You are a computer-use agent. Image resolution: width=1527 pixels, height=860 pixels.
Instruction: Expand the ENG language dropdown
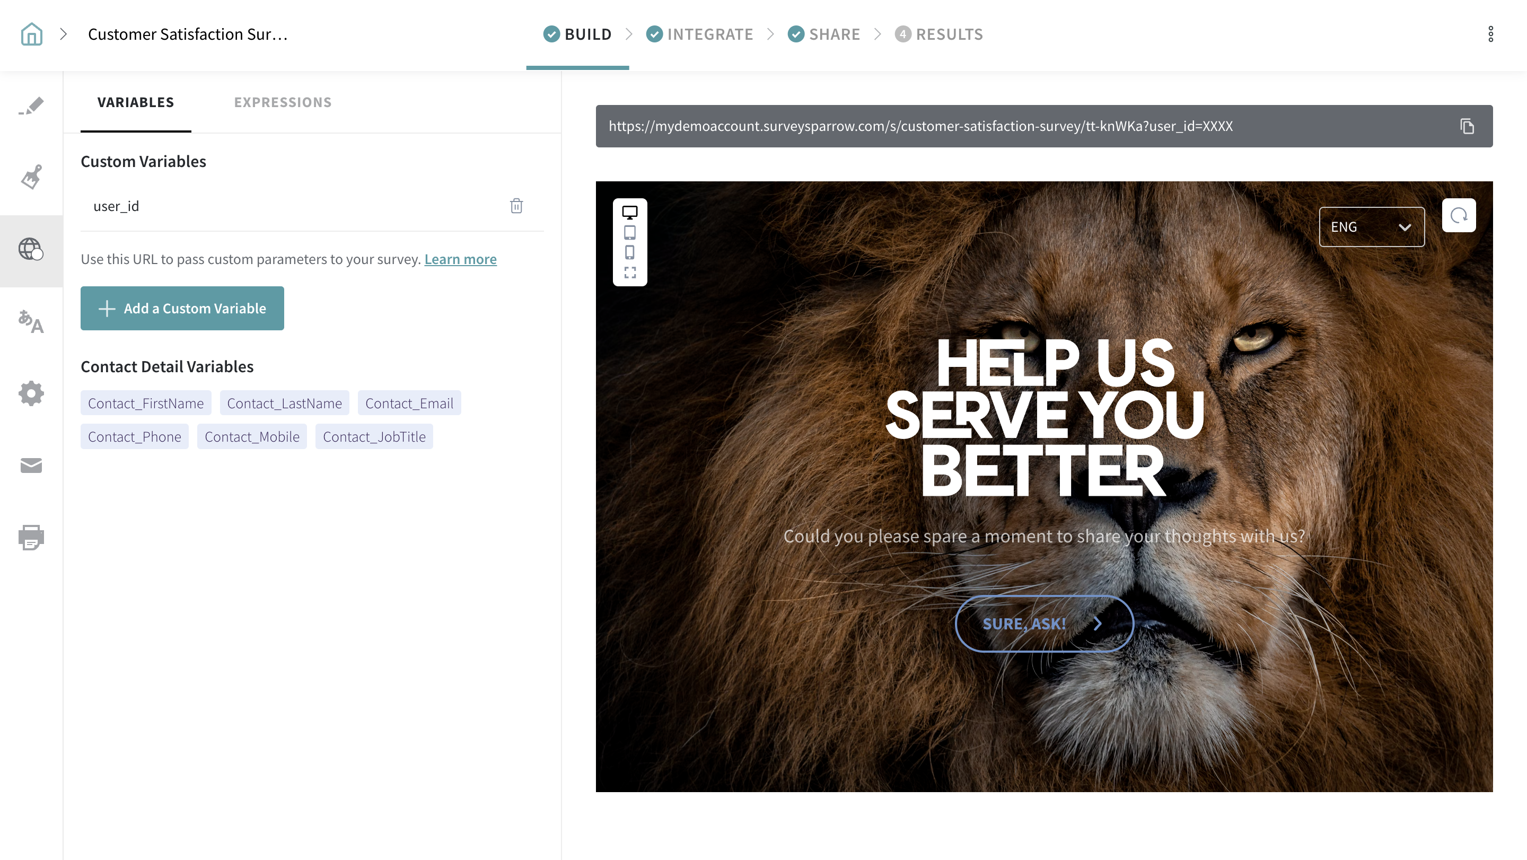[1371, 227]
